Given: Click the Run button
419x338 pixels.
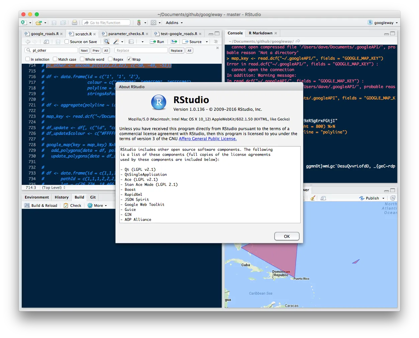Looking at the screenshot, I should pyautogui.click(x=157, y=42).
